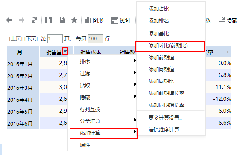Click the [下页] next page link
Screen dimensions: 242x155
(31, 38)
